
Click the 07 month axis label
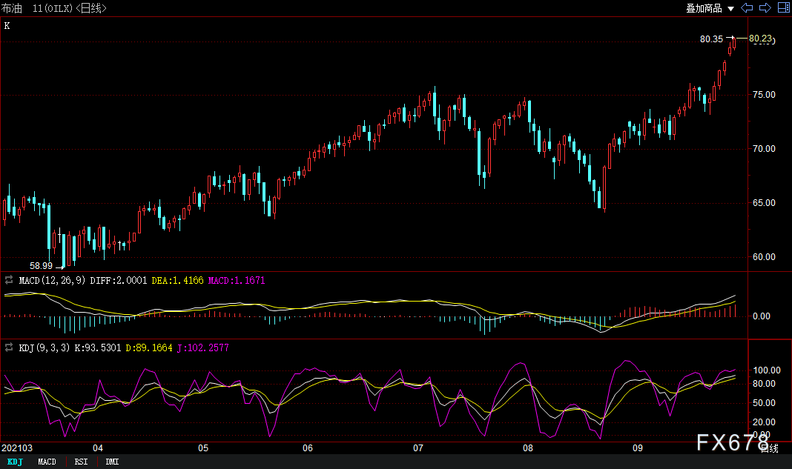(418, 448)
